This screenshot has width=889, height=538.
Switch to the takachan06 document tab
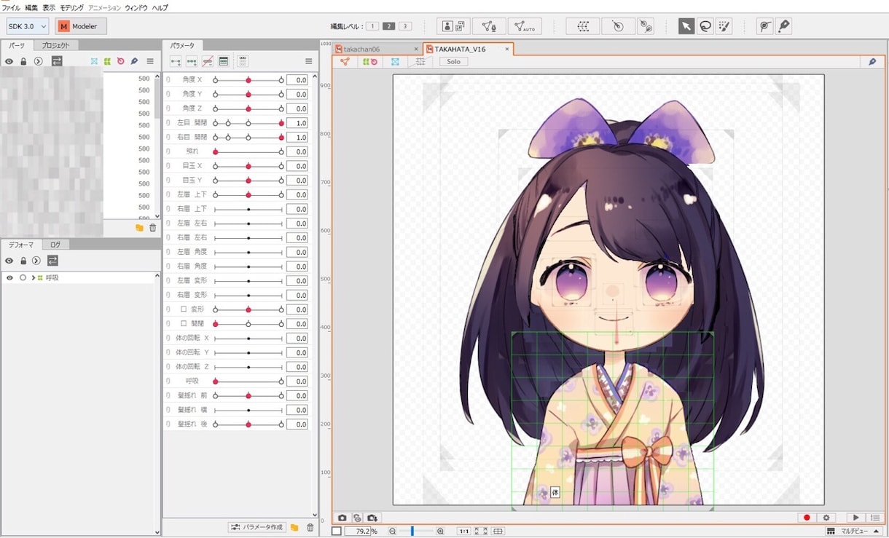coord(377,50)
